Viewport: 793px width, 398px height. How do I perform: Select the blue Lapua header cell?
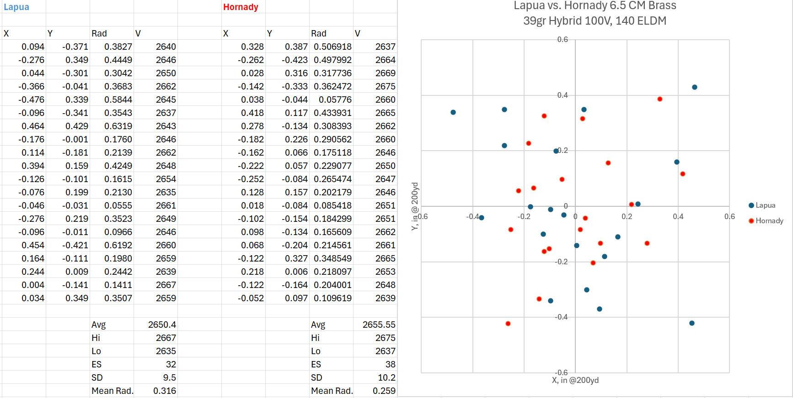[17, 7]
